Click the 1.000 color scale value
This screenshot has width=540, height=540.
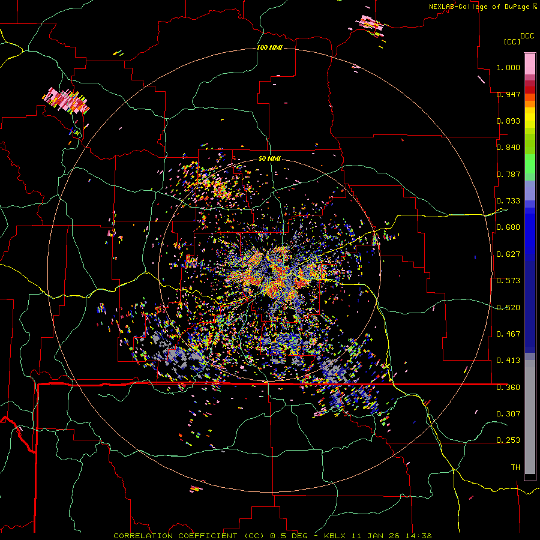tap(508, 67)
